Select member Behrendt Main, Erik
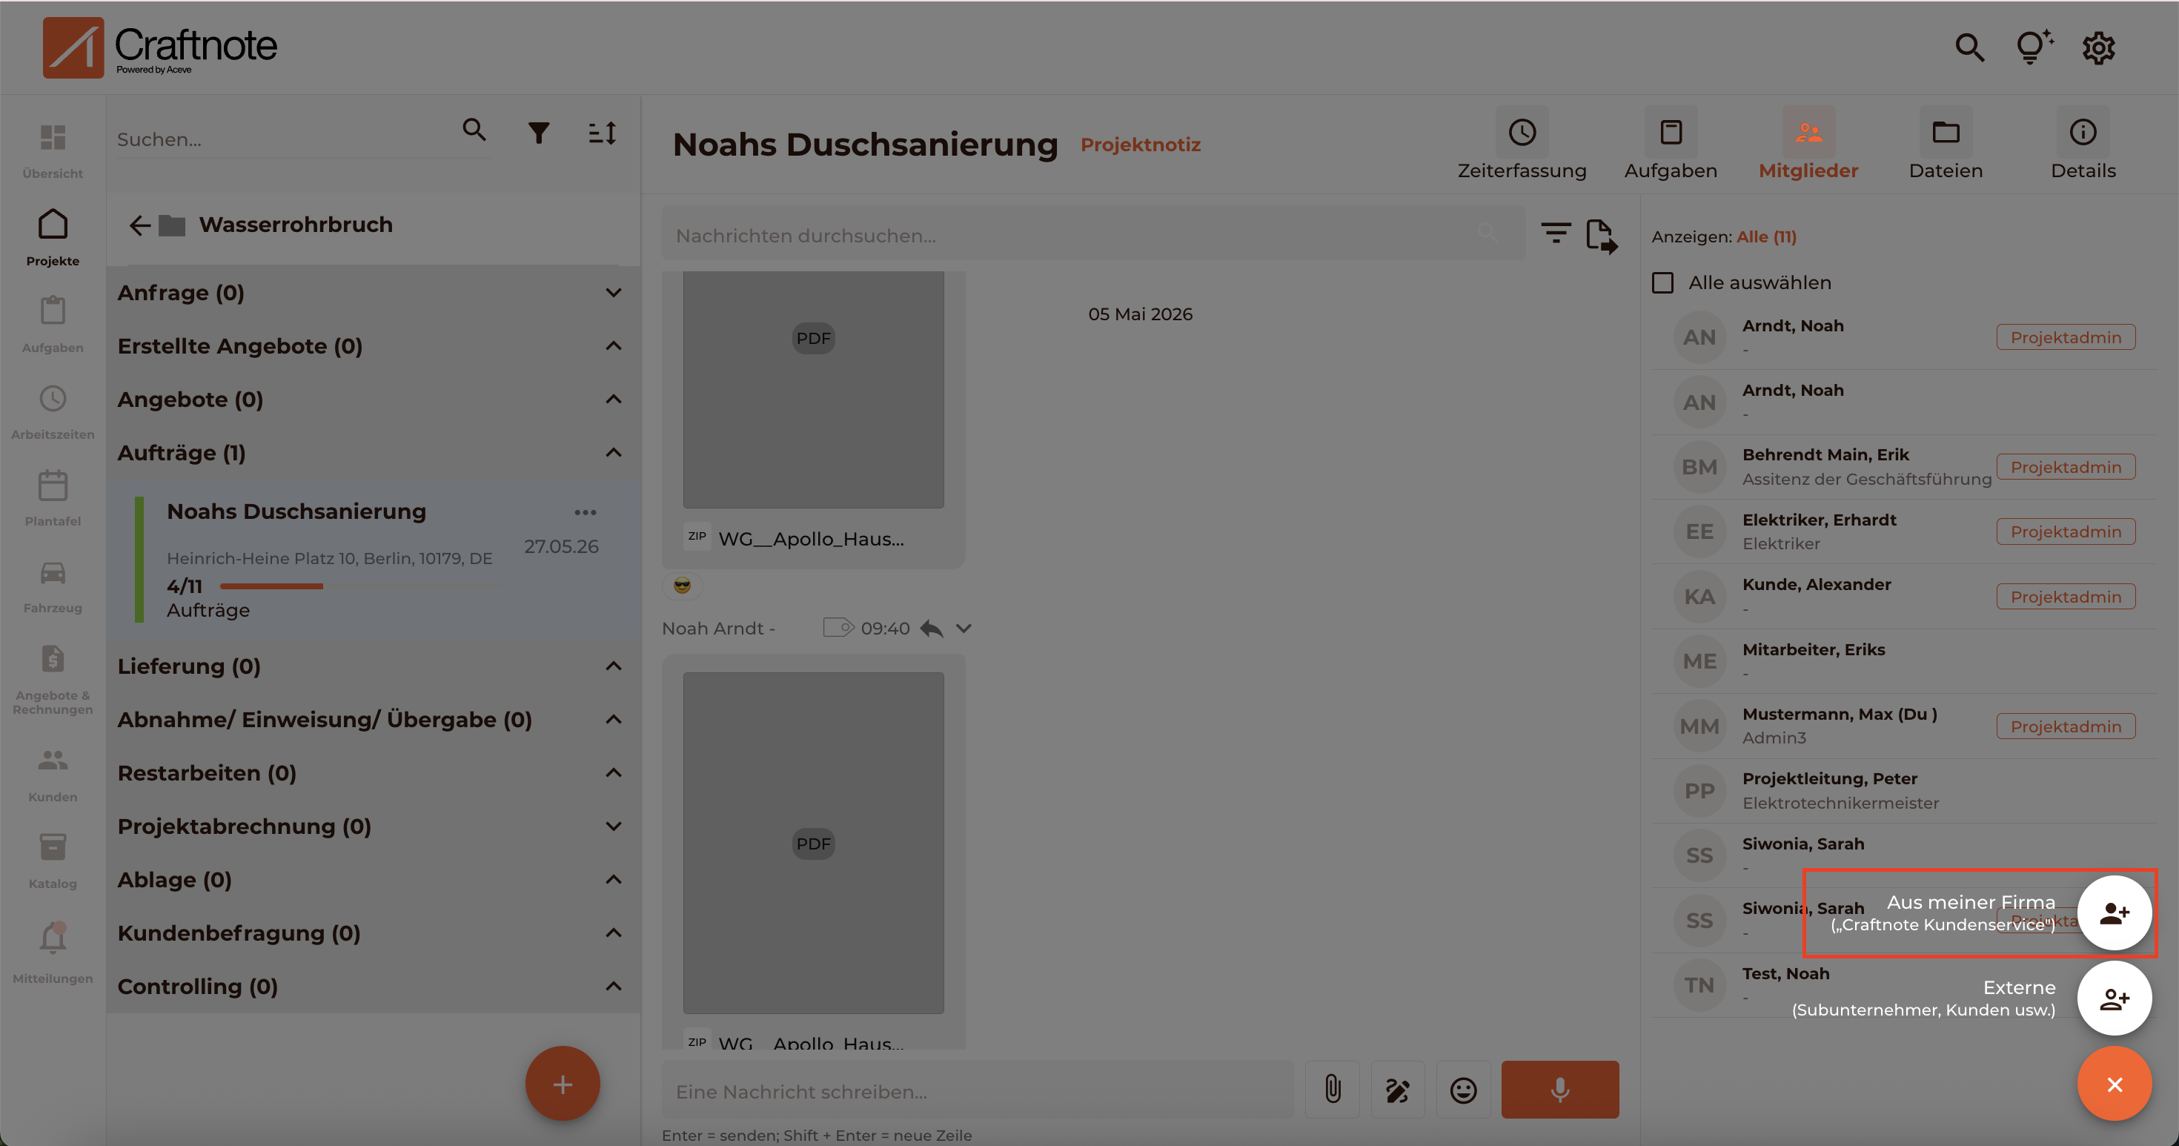 pyautogui.click(x=1903, y=467)
